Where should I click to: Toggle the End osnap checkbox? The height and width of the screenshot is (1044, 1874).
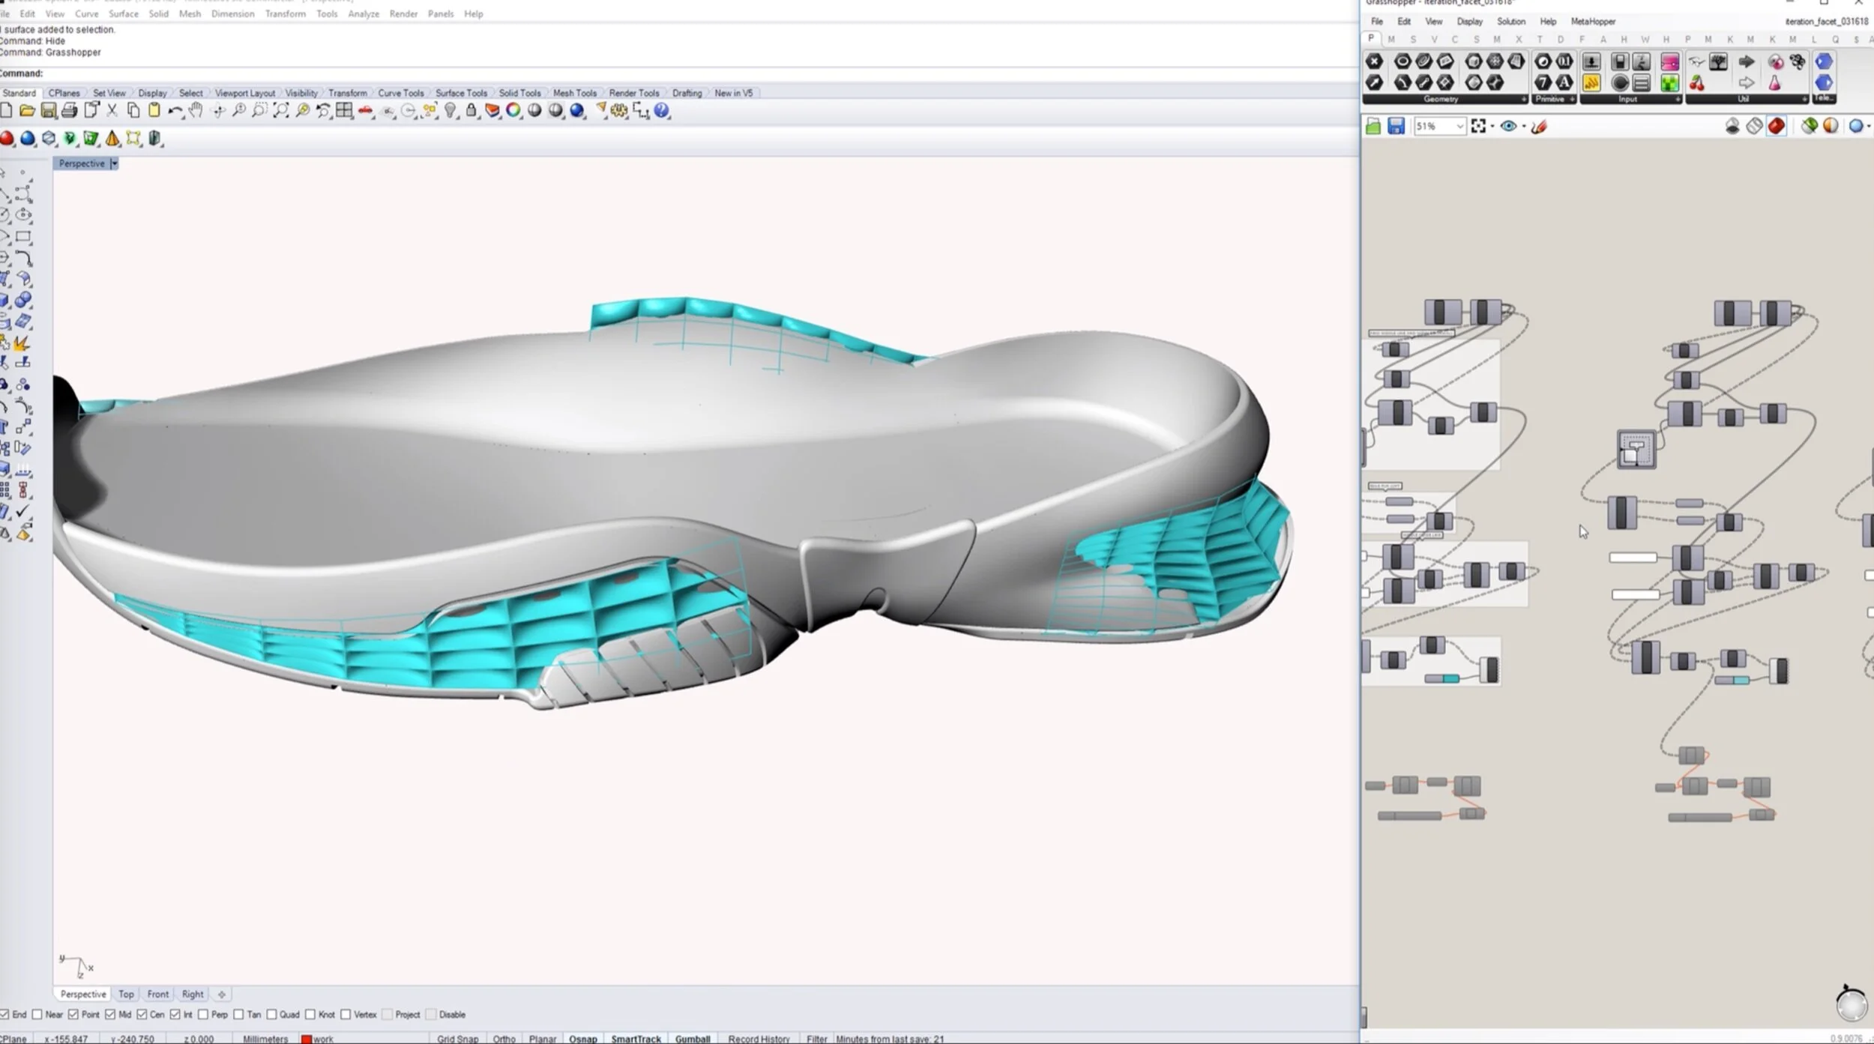point(4,1014)
